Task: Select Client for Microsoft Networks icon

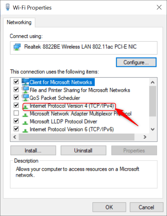Action: pos(25,82)
